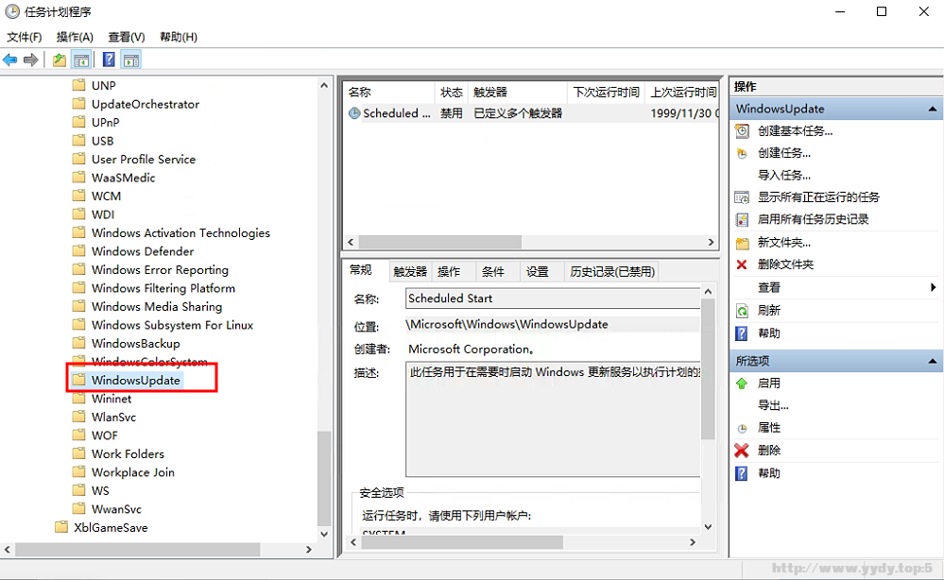Click the task list scroll-right arrow
This screenshot has width=944, height=580.
point(711,242)
